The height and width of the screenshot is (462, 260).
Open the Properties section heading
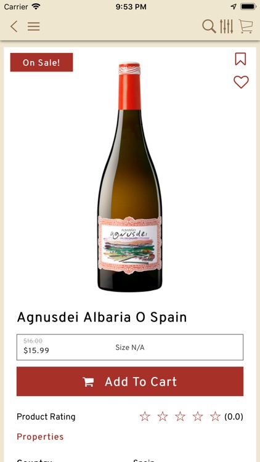40,437
